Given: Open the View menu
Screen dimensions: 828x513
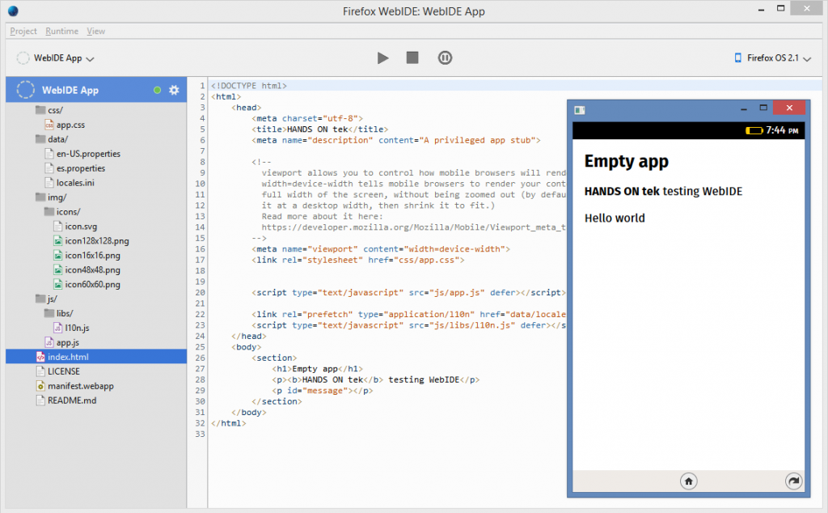Looking at the screenshot, I should [x=96, y=31].
